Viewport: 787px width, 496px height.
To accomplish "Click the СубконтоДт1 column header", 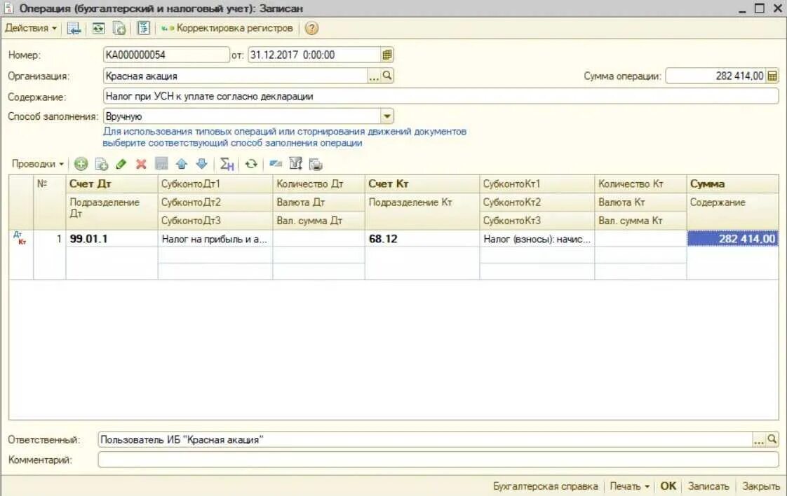I will 215,184.
